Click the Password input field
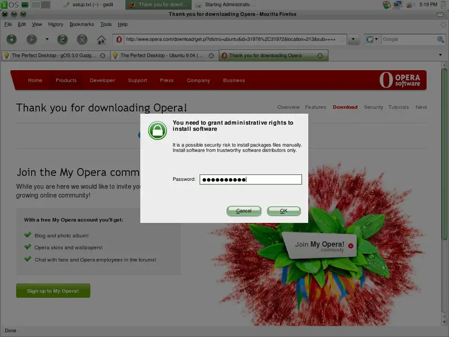449x337 pixels. coord(250,179)
